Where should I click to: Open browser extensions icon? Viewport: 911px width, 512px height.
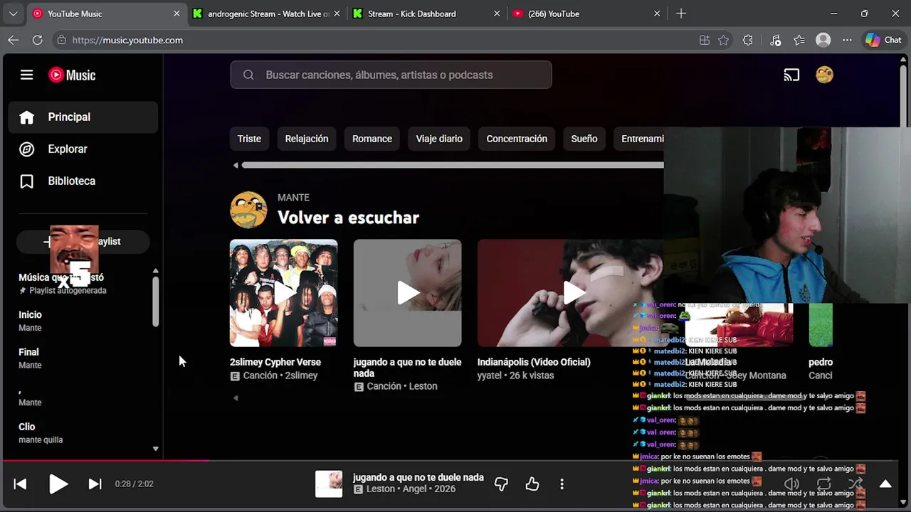coord(747,41)
